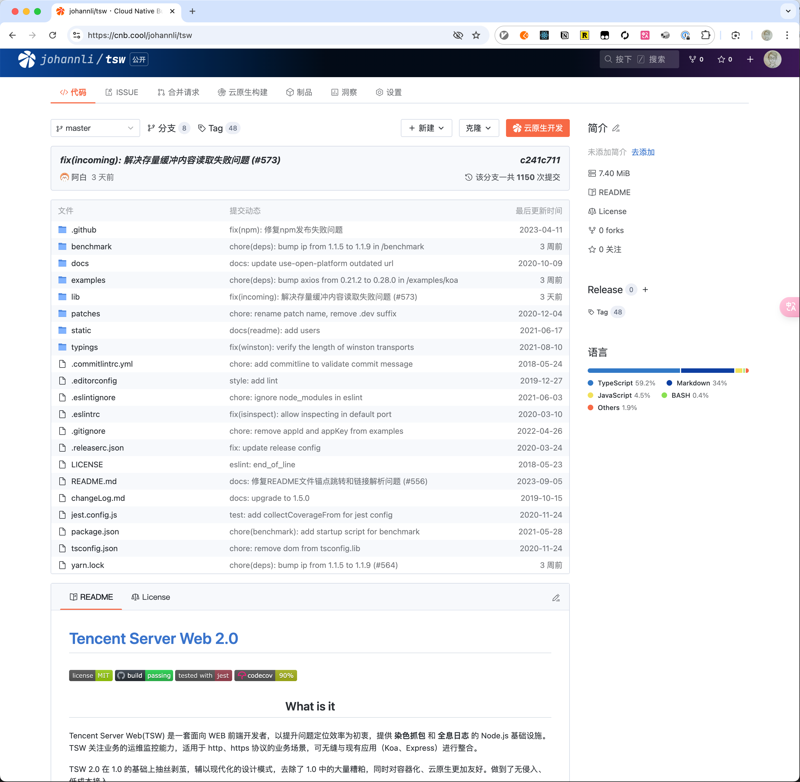Open the 设置 tab

point(389,93)
